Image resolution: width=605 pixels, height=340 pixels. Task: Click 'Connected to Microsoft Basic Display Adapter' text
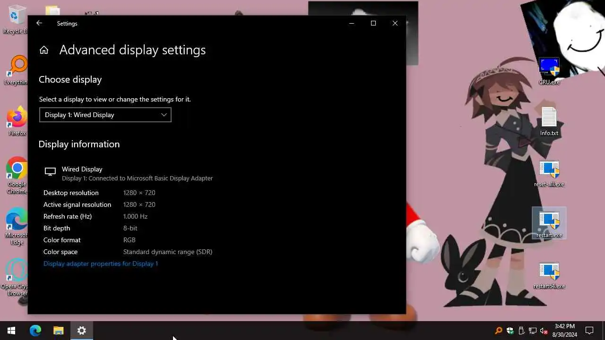tap(151, 178)
